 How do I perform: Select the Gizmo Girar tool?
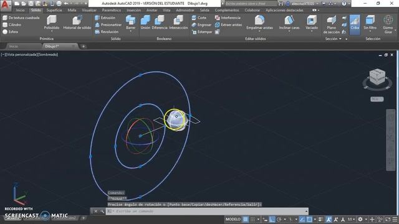point(388,25)
